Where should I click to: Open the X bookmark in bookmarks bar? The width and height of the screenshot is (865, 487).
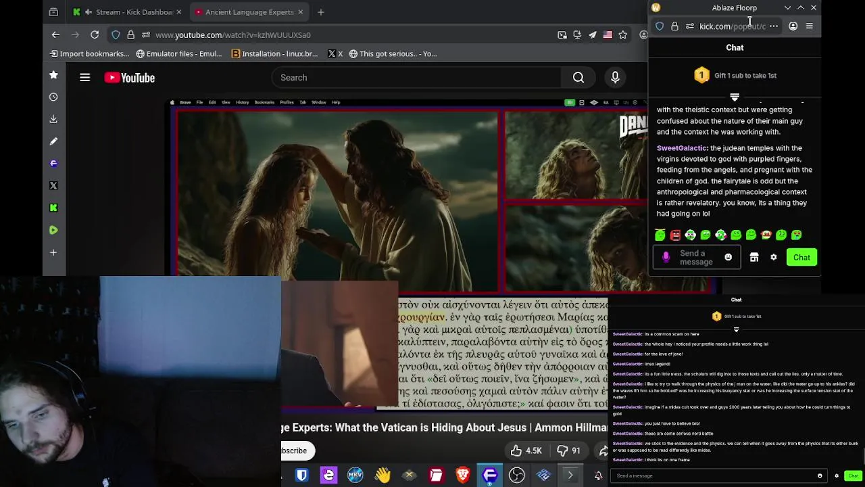coord(335,53)
